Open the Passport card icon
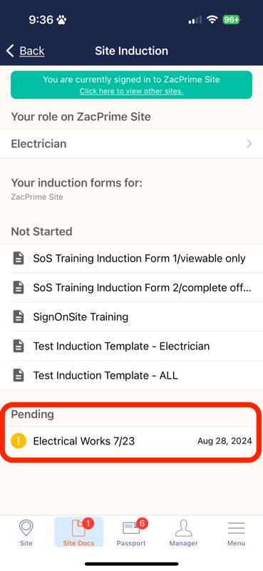Viewport: 263px width, 571px height. tap(131, 528)
